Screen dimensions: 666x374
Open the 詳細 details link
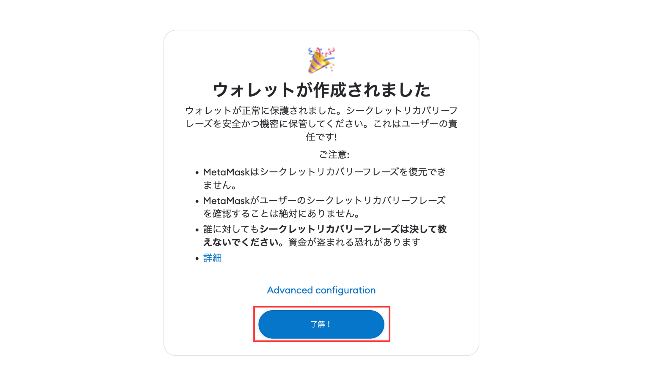212,258
